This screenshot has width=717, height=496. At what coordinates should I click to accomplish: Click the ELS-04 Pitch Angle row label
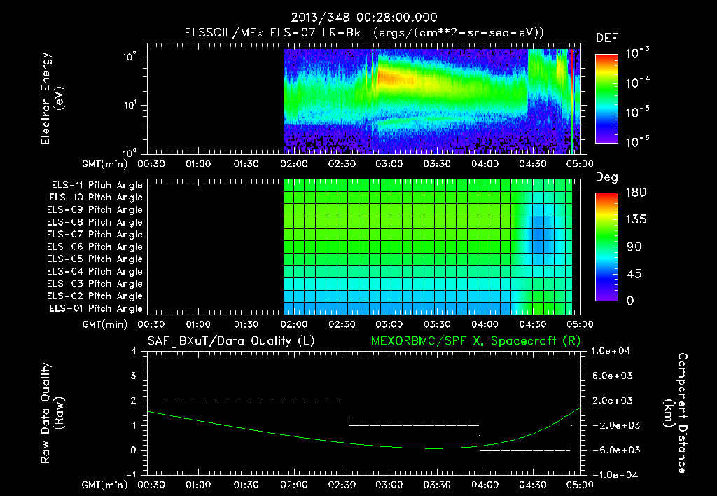pos(95,272)
